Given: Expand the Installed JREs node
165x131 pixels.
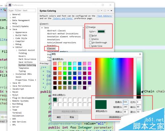Looking at the screenshot, I should click(x=14, y=74).
